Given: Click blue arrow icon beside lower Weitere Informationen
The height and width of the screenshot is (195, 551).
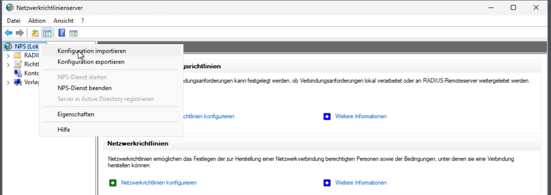Looking at the screenshot, I should [x=327, y=183].
